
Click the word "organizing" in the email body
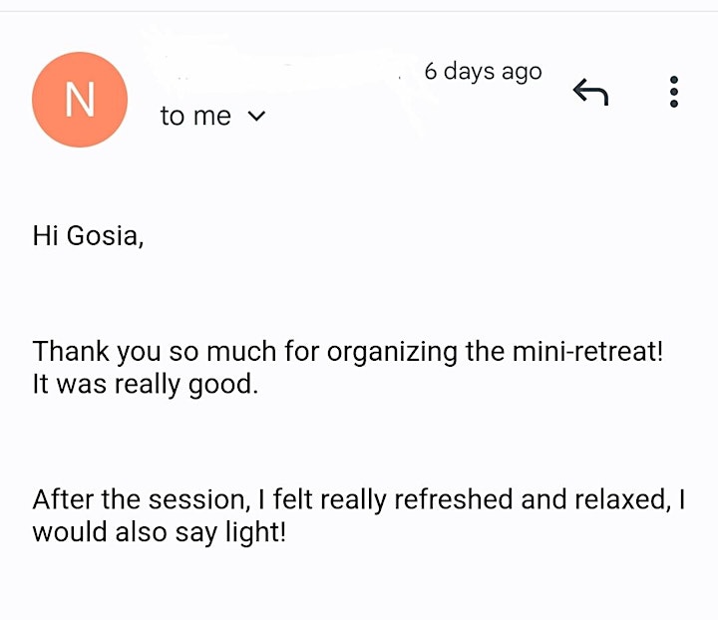(x=392, y=352)
